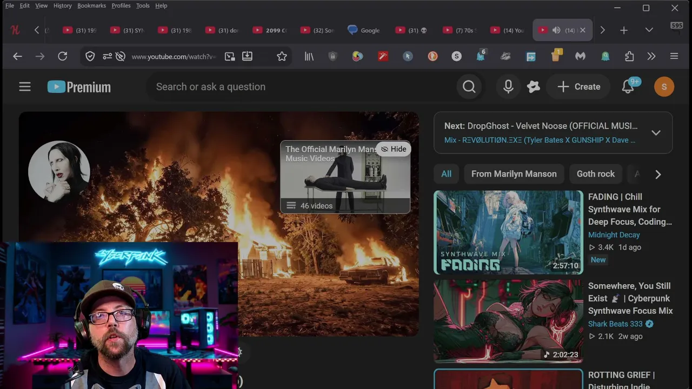
Task: Click the green ghost extension icon
Action: (605, 56)
